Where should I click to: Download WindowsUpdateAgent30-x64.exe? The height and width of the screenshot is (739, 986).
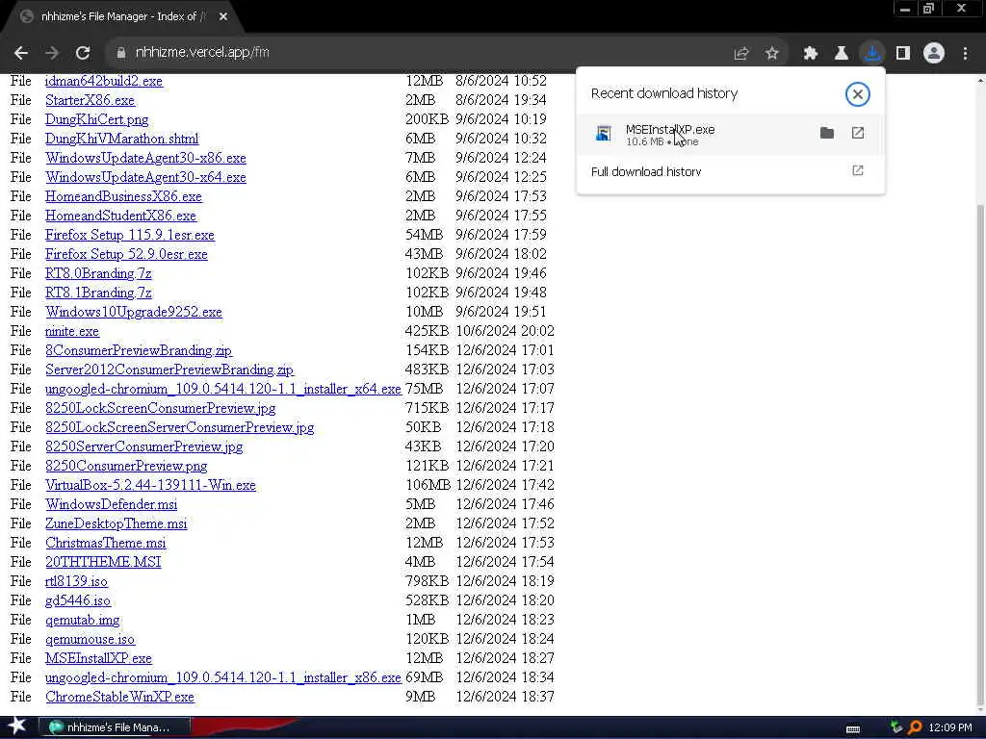click(x=145, y=177)
